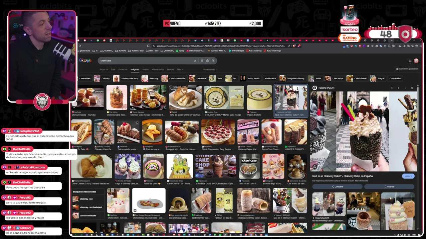Open the Publicación de OCI bookmark

[195, 51]
